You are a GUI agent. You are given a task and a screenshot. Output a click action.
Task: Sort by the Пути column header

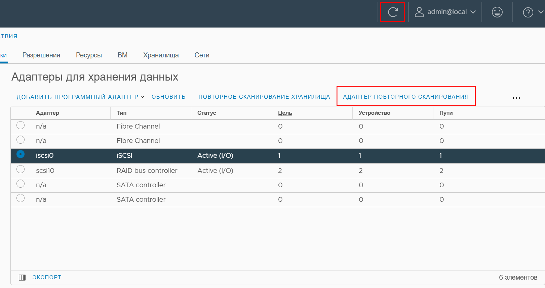coord(446,113)
